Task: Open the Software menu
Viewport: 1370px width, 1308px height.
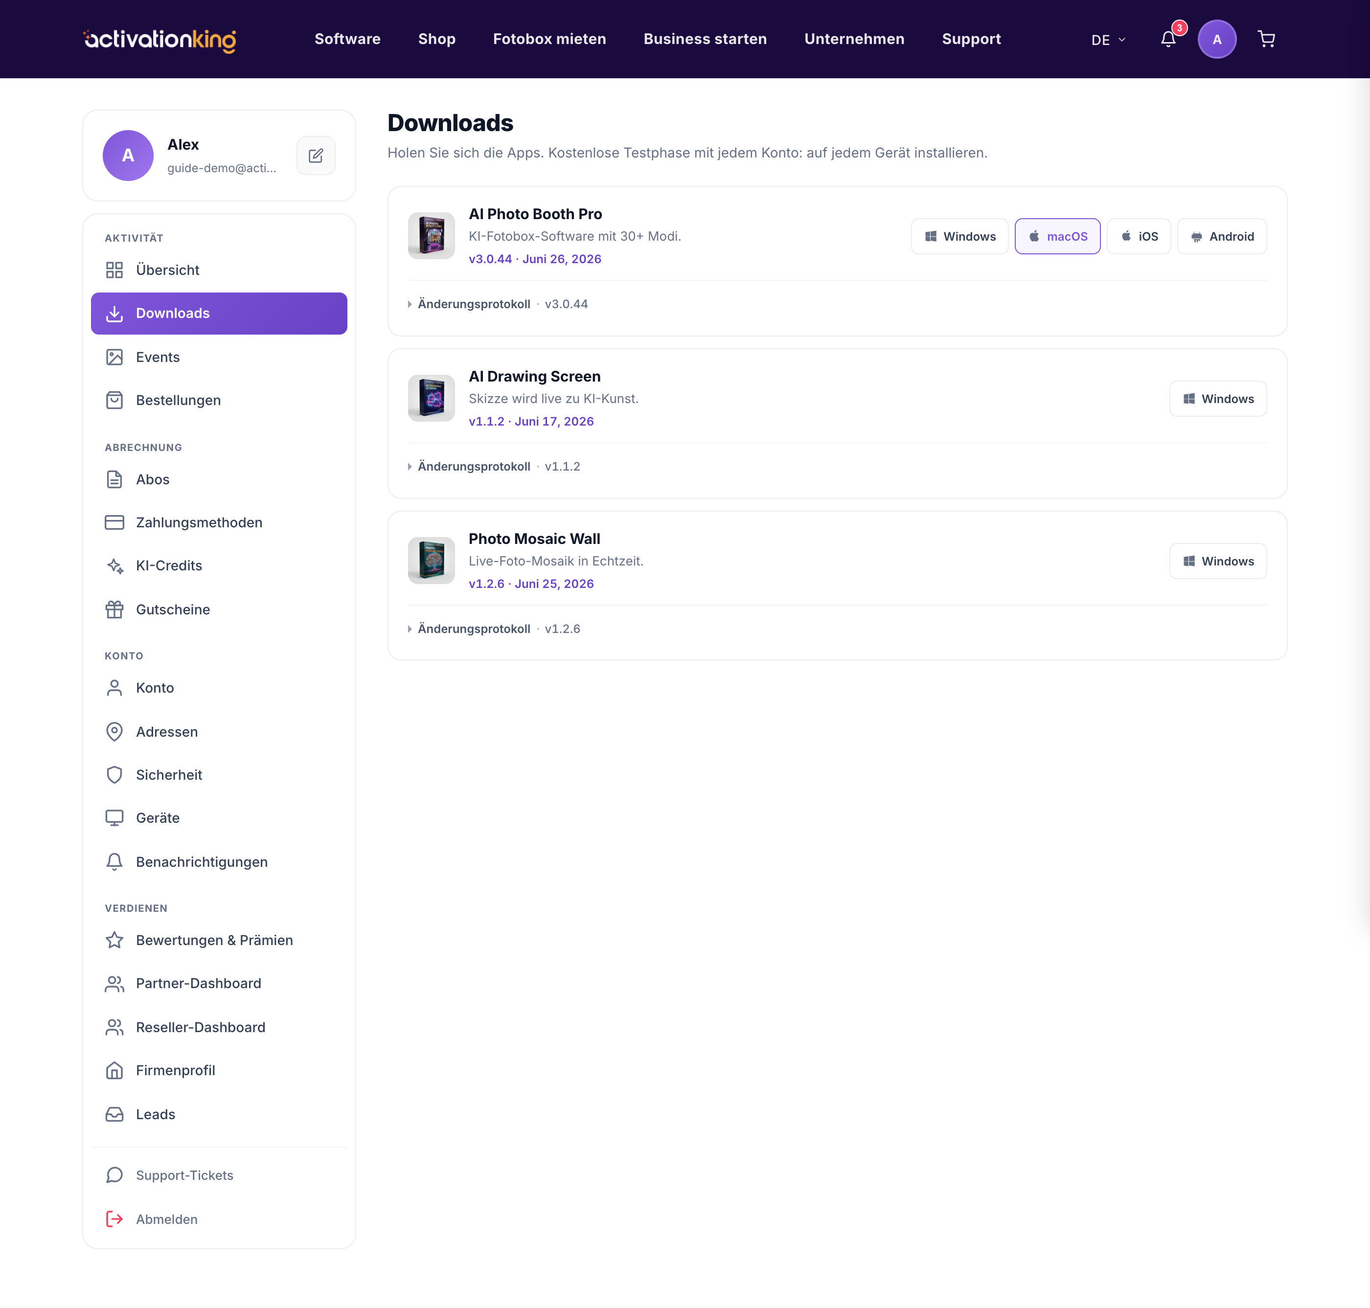Action: click(347, 39)
